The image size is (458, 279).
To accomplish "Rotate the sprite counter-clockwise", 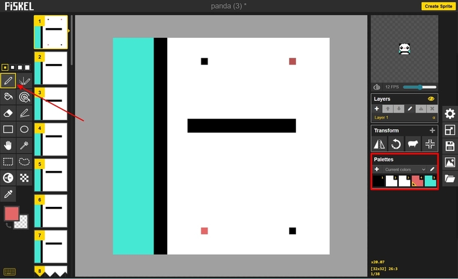I will coord(396,144).
